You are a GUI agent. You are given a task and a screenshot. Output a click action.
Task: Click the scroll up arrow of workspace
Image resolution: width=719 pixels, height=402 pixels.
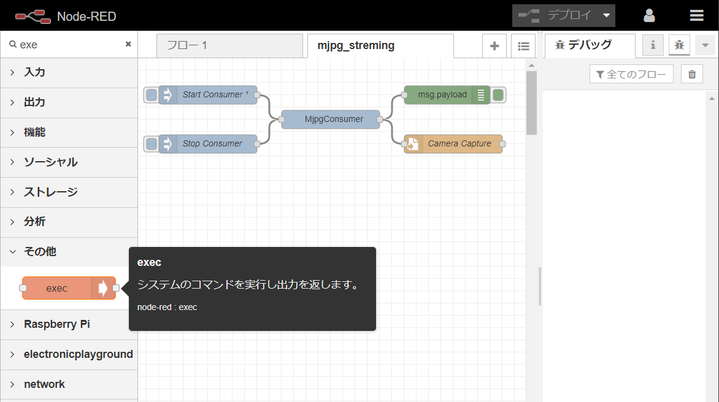[x=531, y=66]
